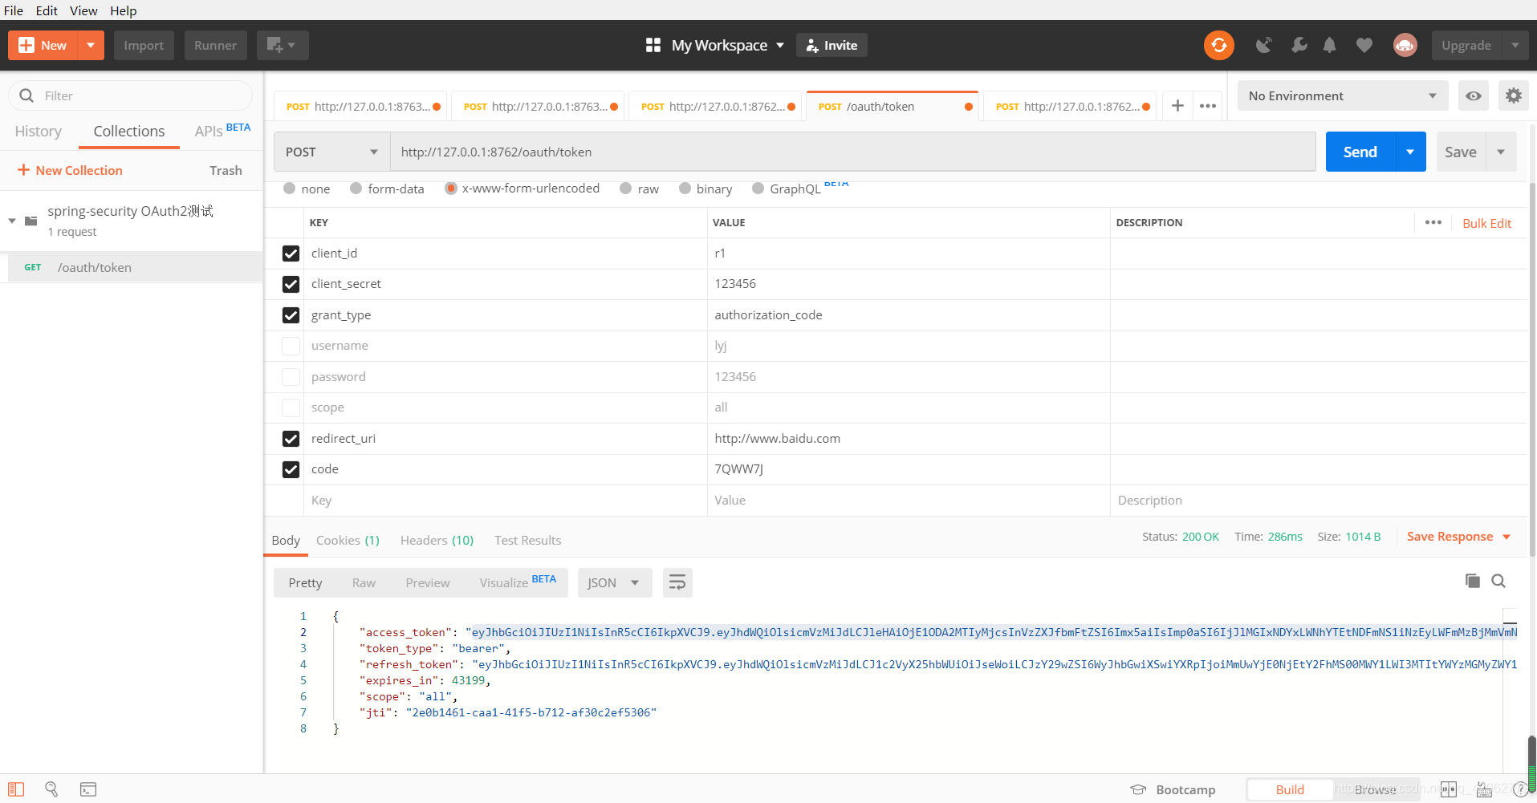The width and height of the screenshot is (1537, 803).
Task: Open the Postman console icon
Action: [x=88, y=789]
